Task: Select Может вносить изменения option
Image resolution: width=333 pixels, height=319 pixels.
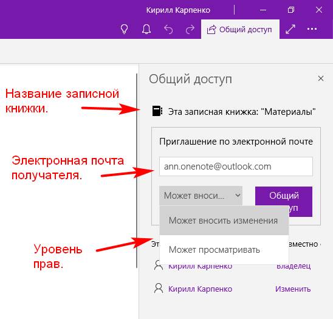Action: 224,221
